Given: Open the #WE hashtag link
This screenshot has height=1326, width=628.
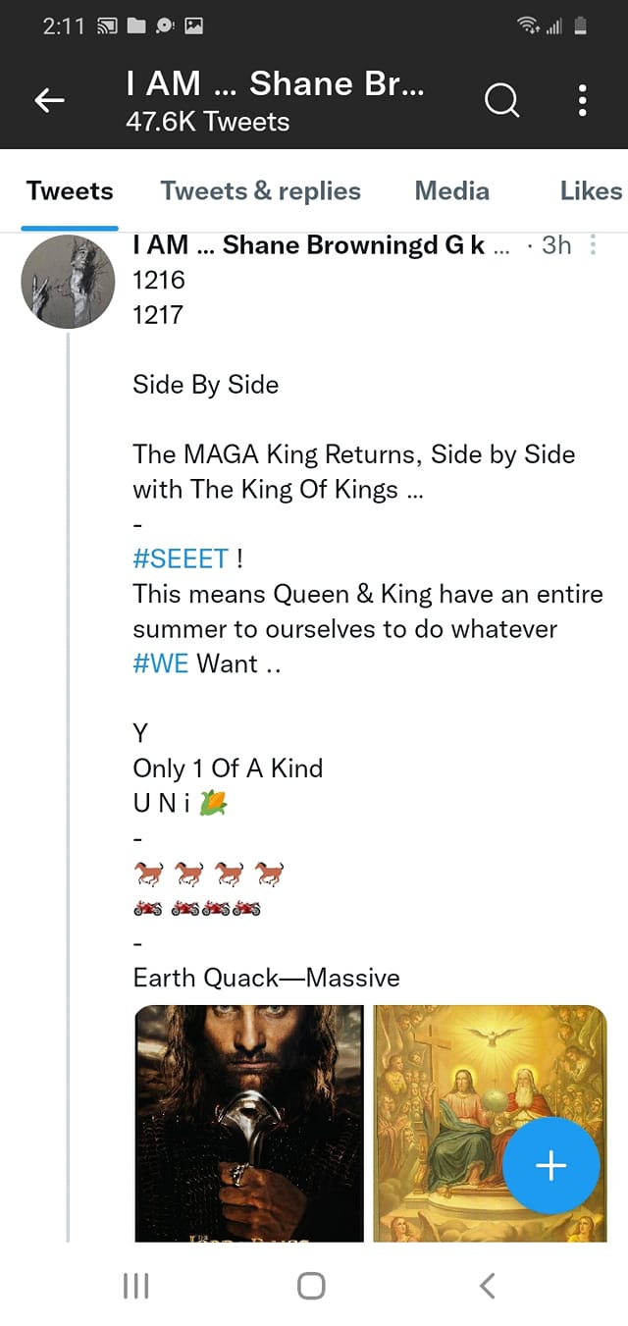Looking at the screenshot, I should pos(161,663).
